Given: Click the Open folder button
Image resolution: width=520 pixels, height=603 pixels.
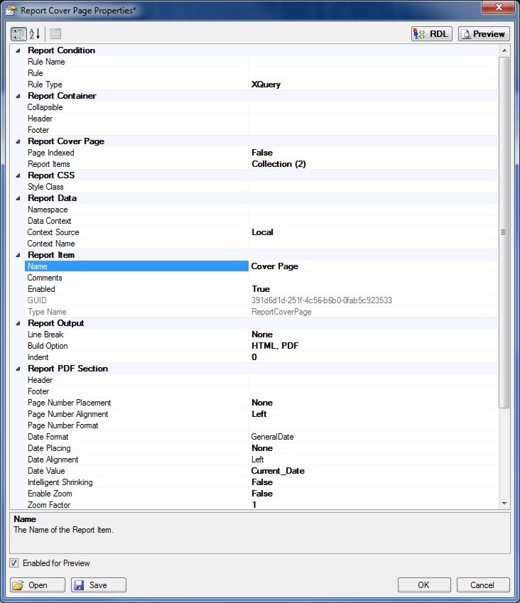Looking at the screenshot, I should click(38, 585).
